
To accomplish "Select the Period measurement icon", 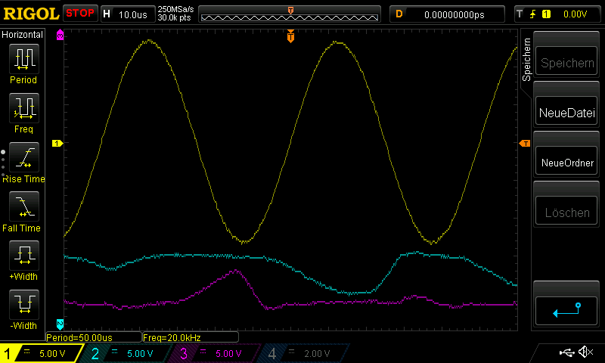I will 24,59.
